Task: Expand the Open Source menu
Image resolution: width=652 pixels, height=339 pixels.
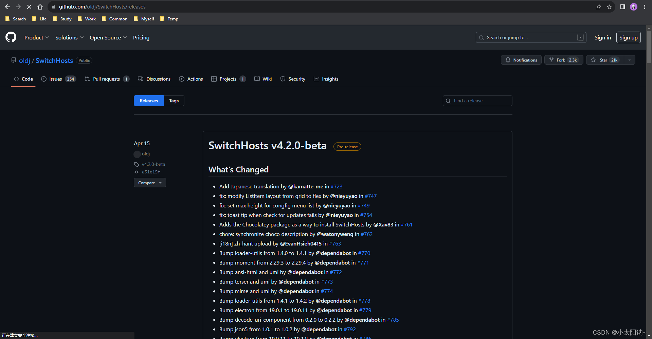Action: click(108, 37)
